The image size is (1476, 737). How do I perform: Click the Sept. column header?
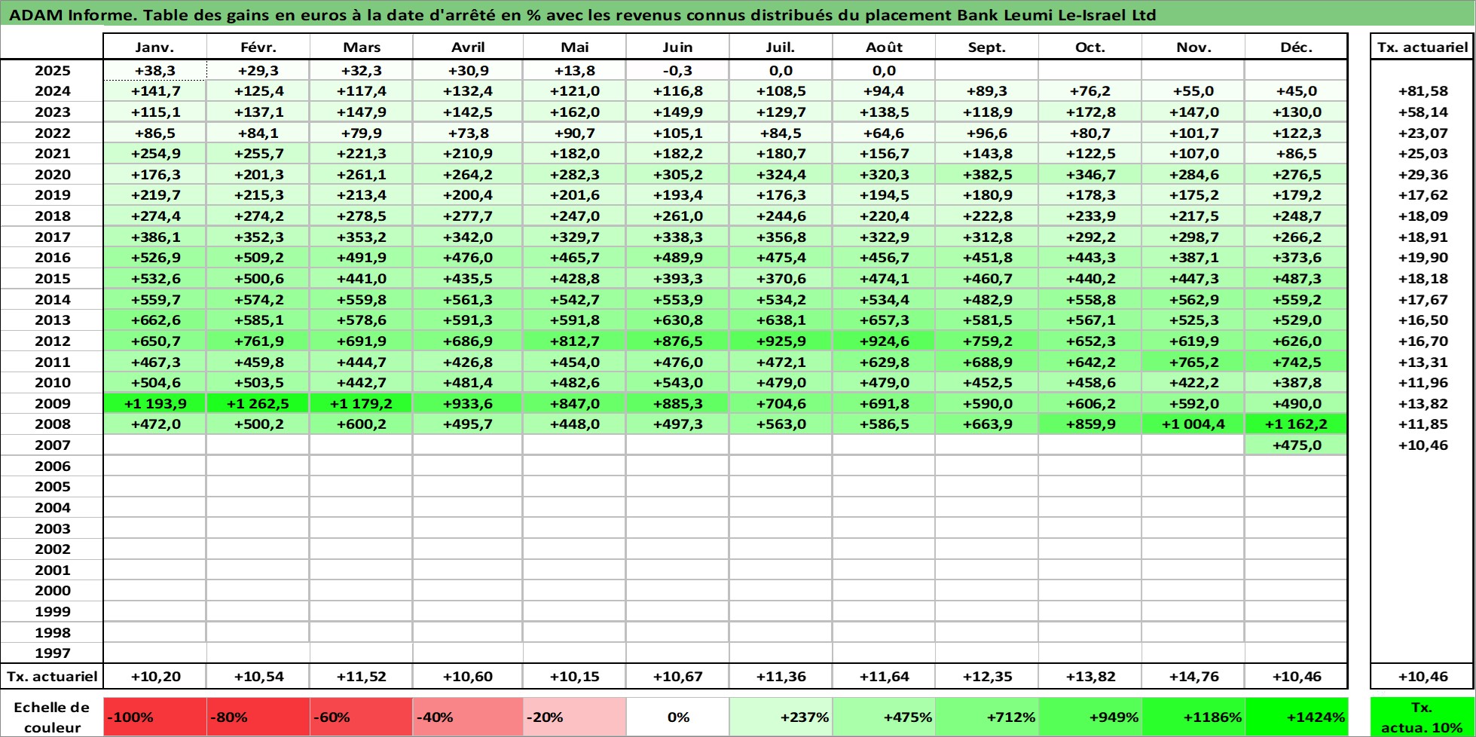[987, 47]
